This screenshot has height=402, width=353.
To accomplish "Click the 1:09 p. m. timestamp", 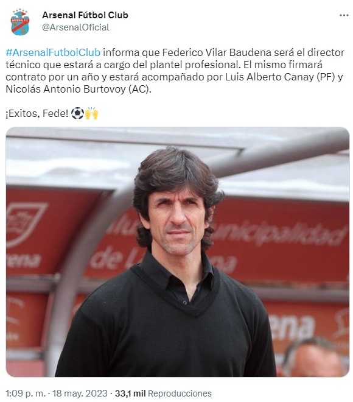I will 26,393.
